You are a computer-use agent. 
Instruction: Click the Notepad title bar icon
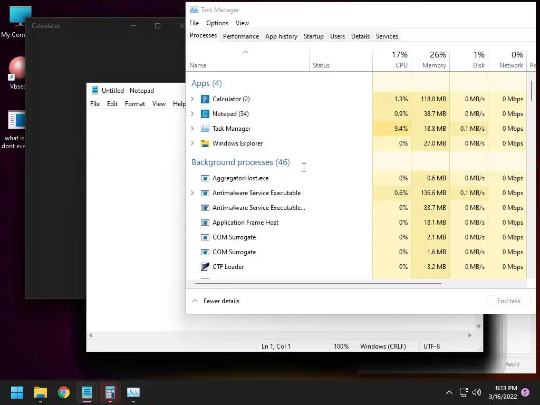click(95, 90)
